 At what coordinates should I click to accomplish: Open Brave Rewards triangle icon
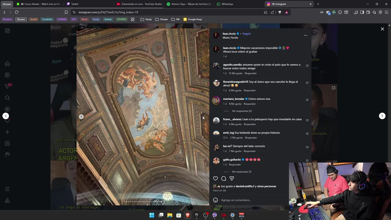tap(286, 12)
